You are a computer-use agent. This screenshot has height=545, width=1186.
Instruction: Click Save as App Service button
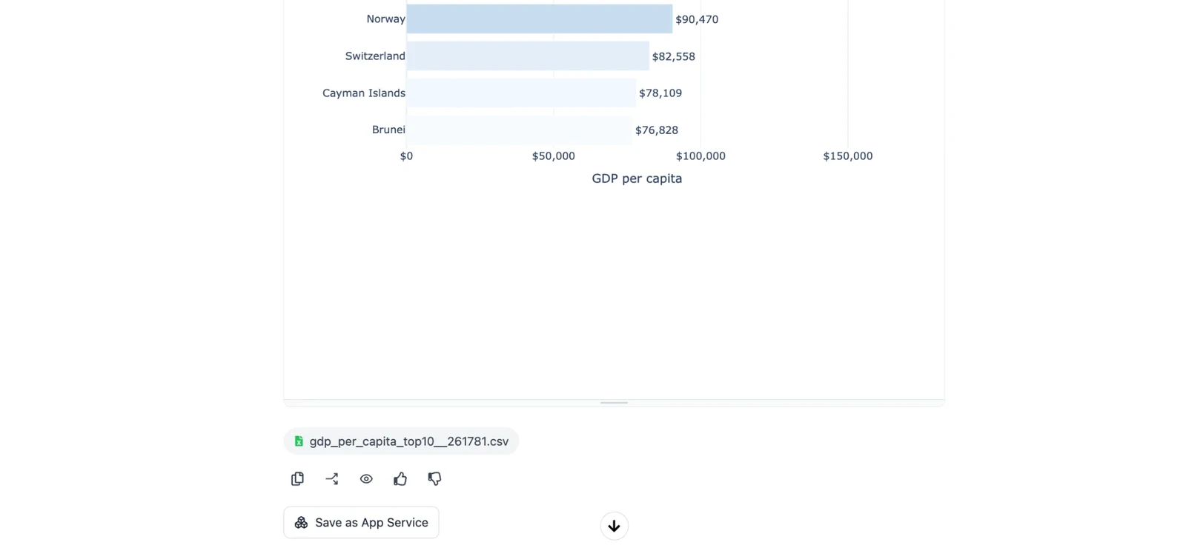(x=361, y=523)
